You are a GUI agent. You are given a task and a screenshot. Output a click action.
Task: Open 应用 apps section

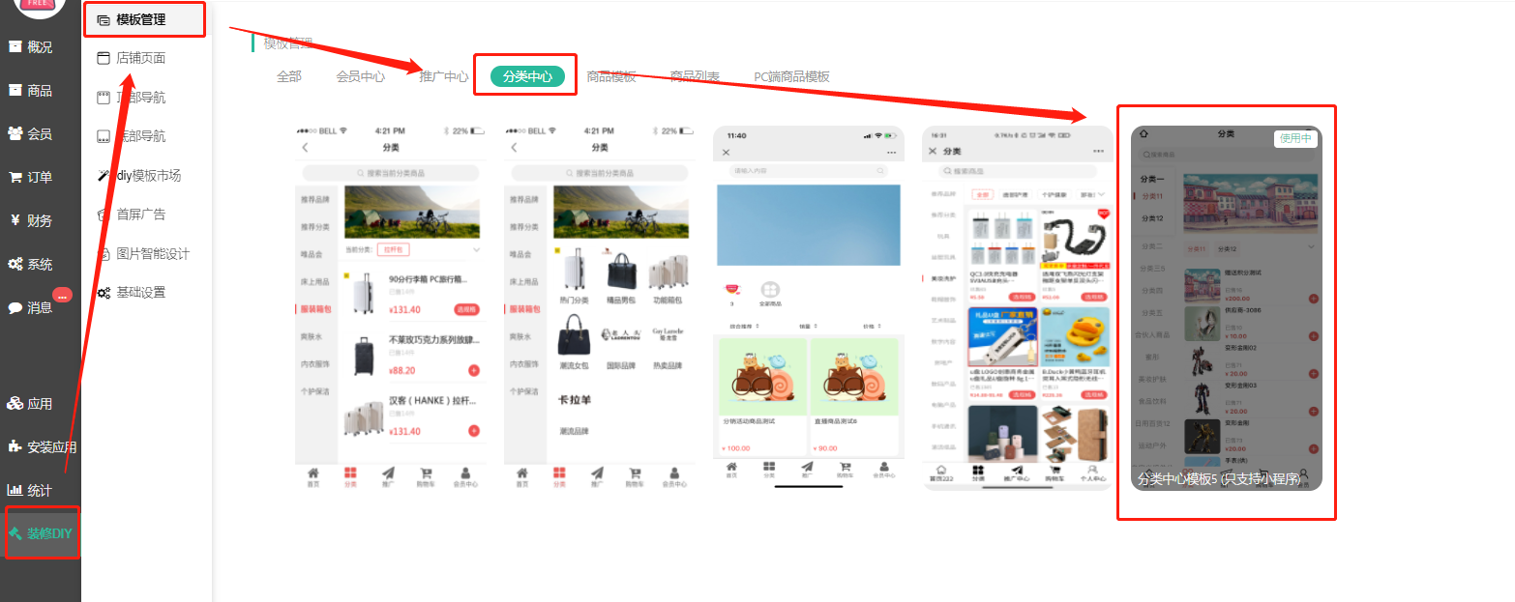(31, 403)
